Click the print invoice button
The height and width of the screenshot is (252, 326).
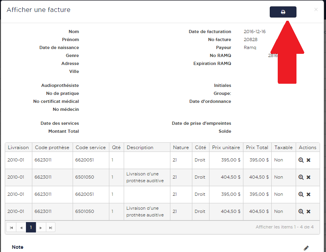(x=283, y=12)
